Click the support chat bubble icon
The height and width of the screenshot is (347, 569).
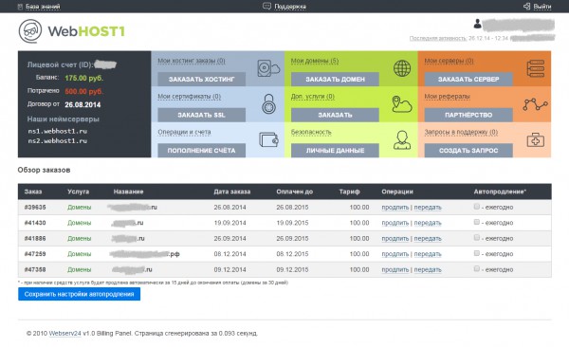pyautogui.click(x=266, y=7)
